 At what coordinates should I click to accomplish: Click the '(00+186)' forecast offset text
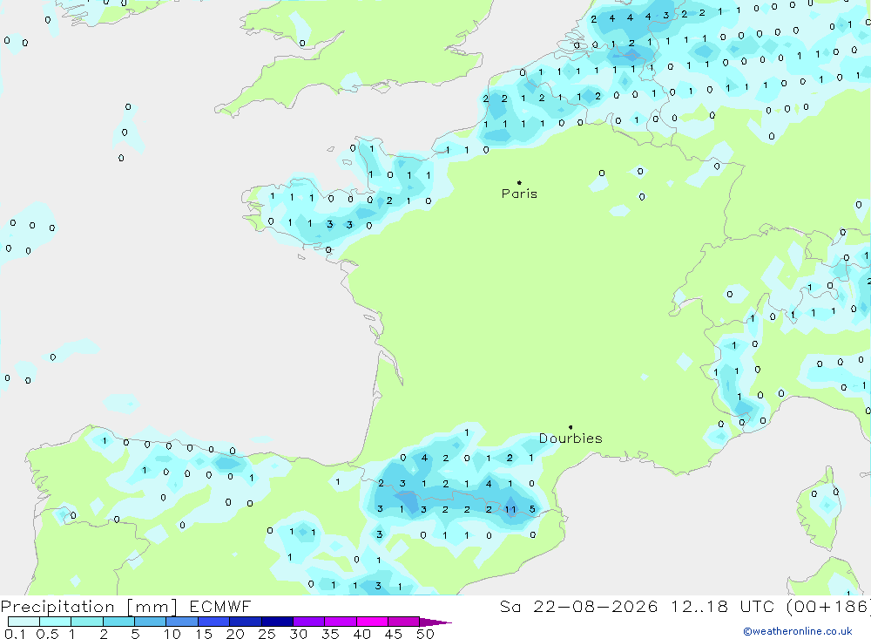[829, 607]
